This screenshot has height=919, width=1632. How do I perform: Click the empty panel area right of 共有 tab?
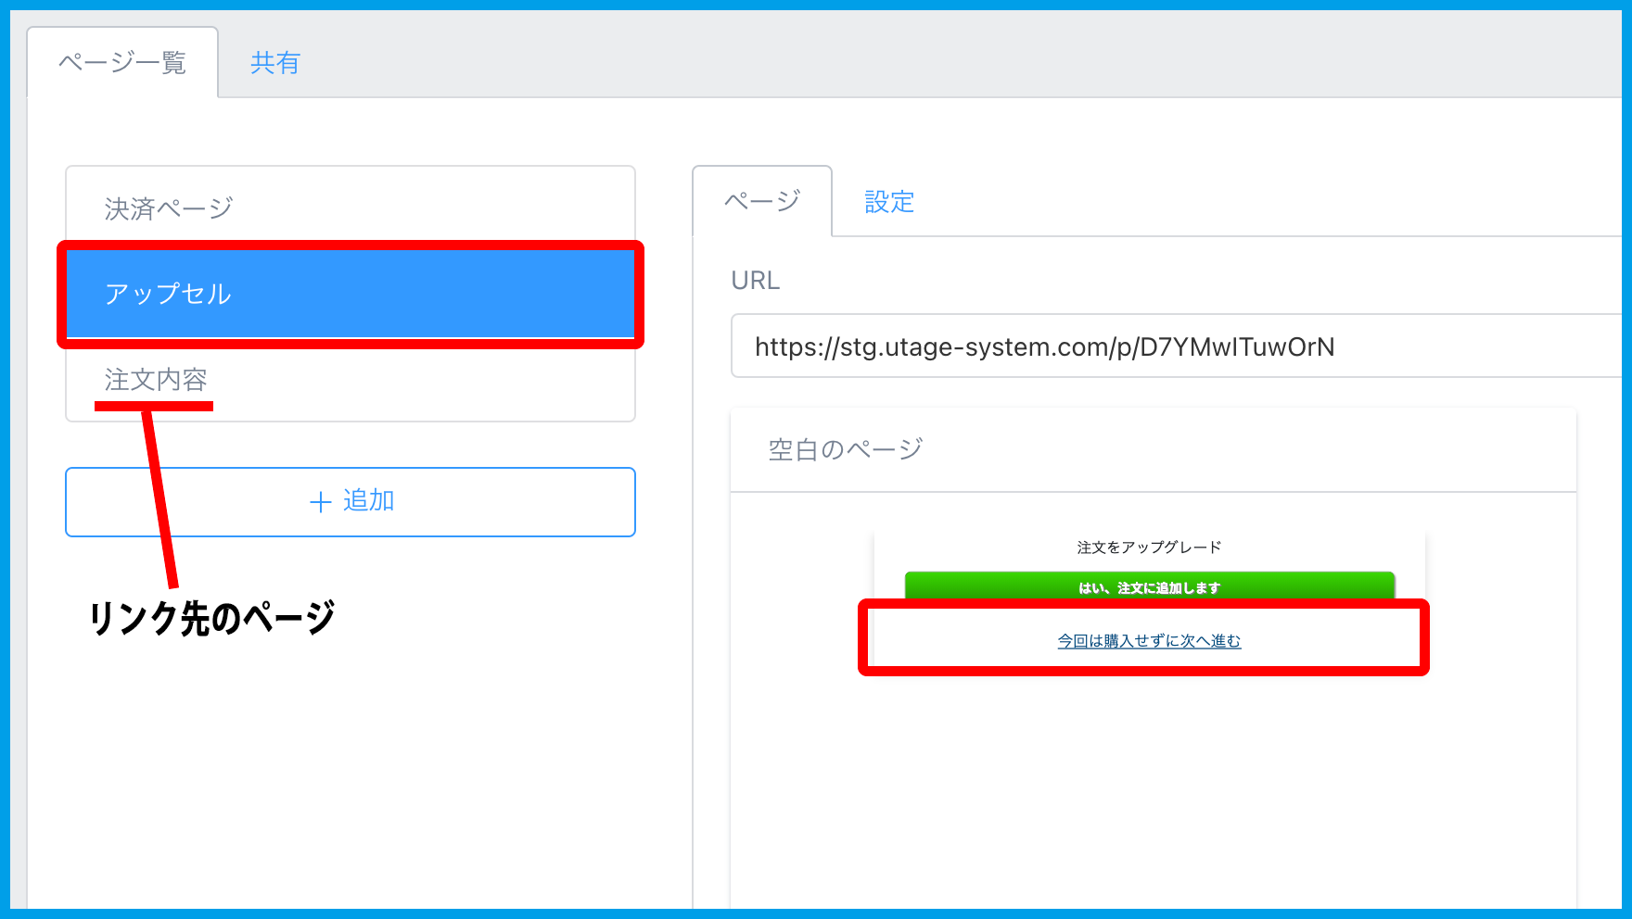point(927,63)
